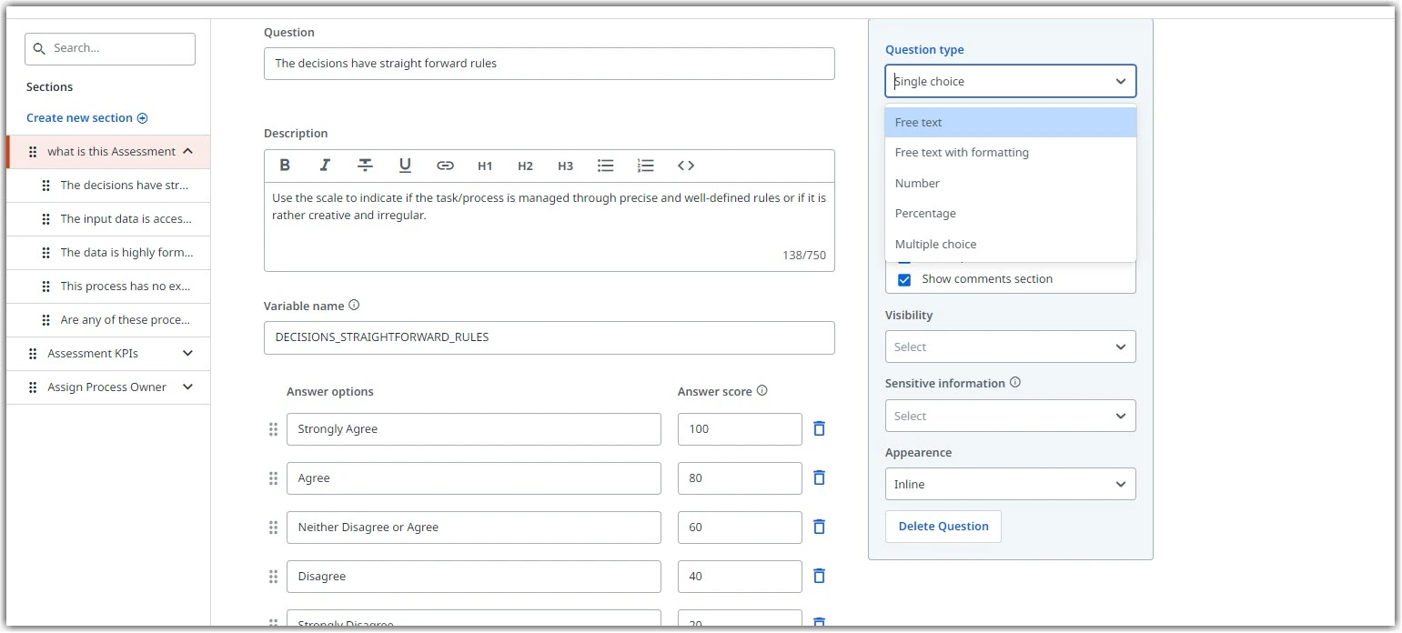Uncheck Show comments section checkbox
Image resolution: width=1402 pixels, height=633 pixels.
(x=904, y=279)
